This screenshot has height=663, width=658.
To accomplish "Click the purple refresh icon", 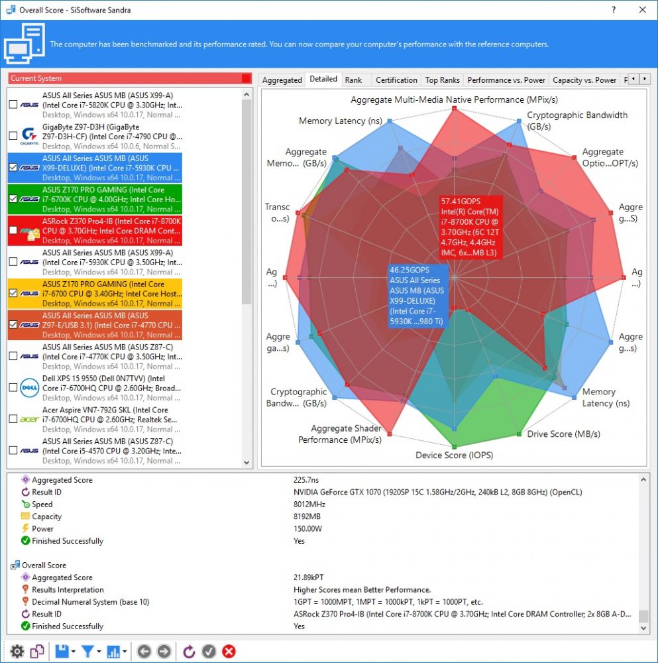I will (189, 651).
